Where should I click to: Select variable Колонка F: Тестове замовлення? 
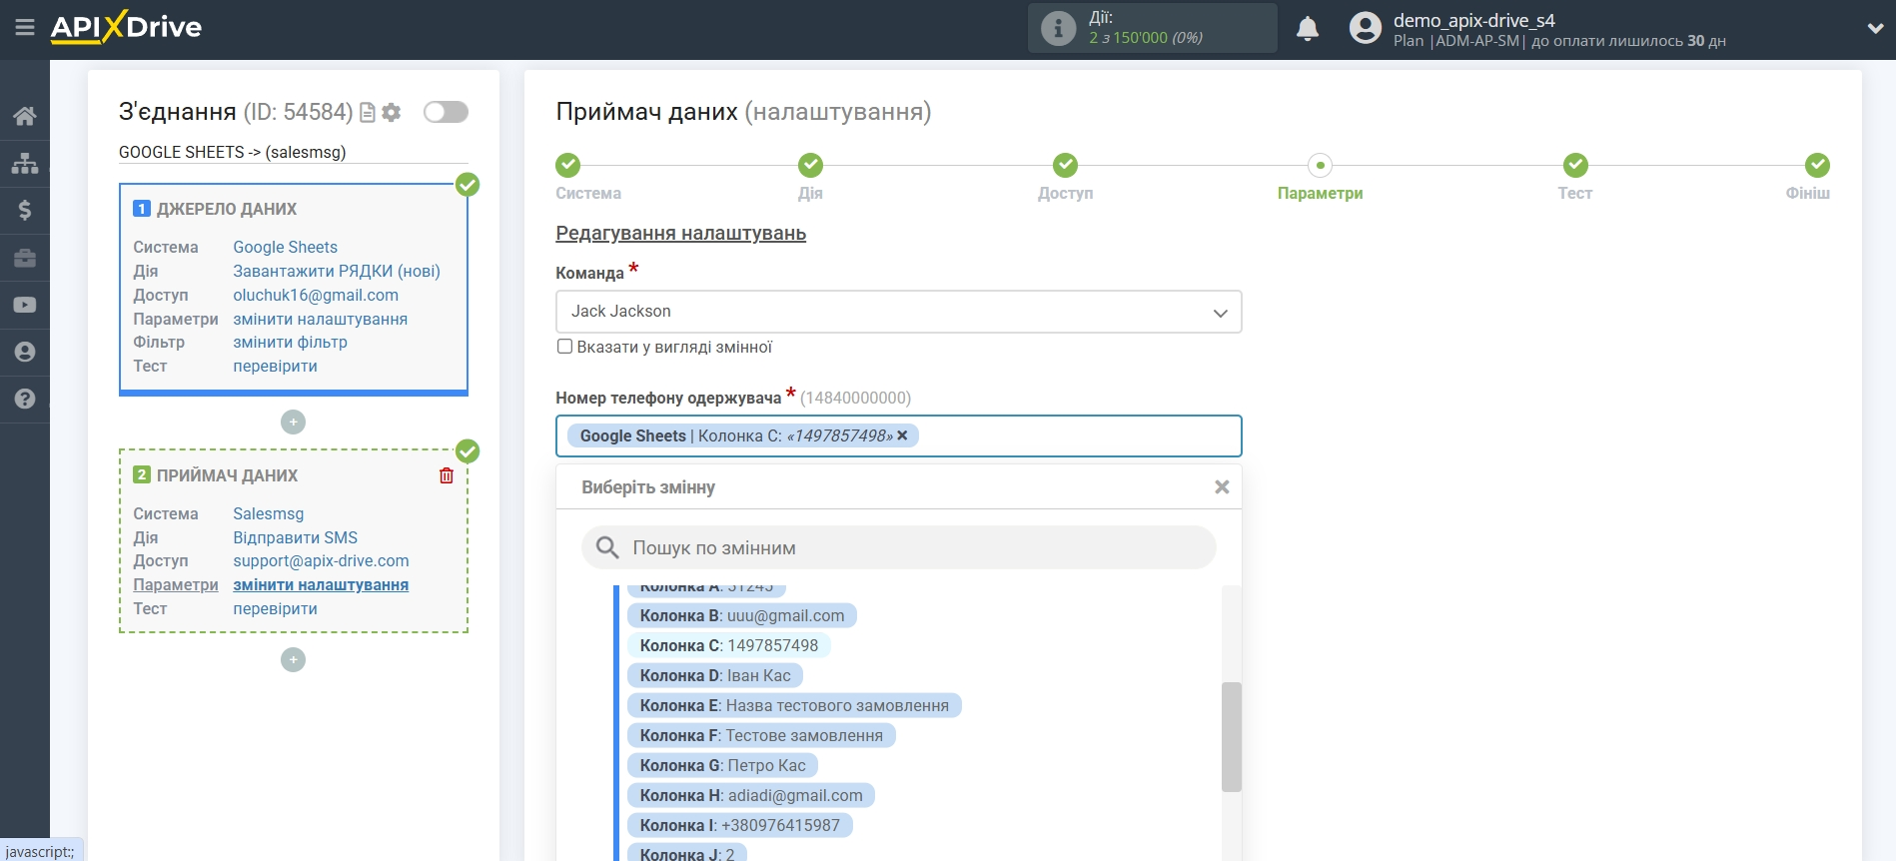[x=761, y=735]
